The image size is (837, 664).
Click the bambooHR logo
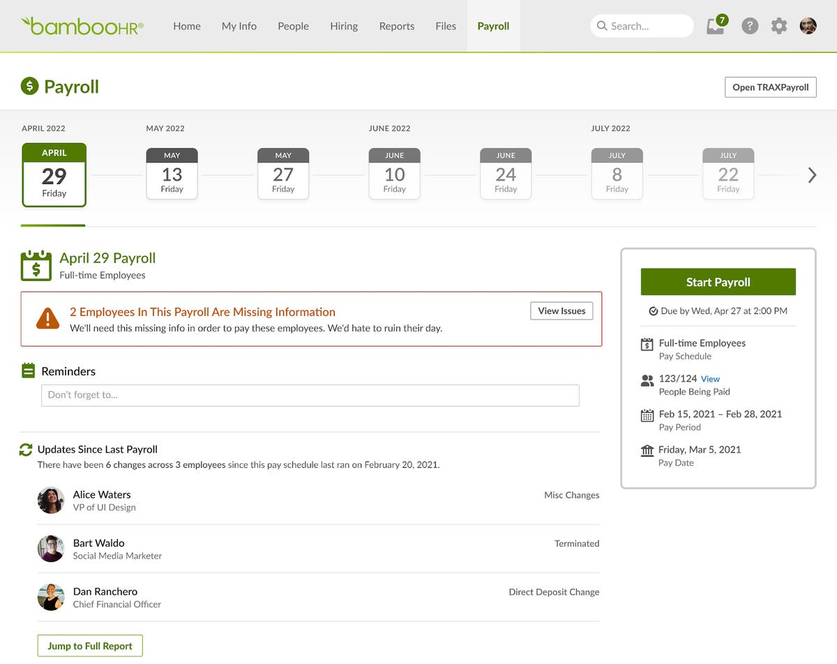click(x=82, y=25)
